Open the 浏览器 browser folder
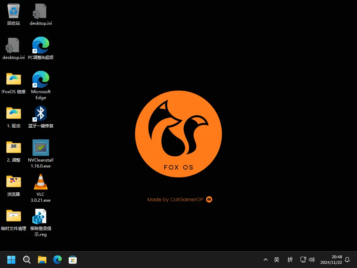 click(13, 181)
